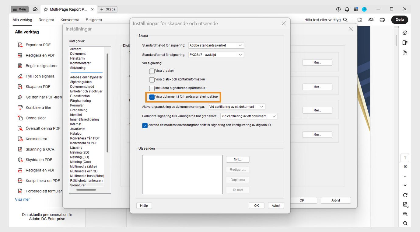This screenshot has height=232, width=420.
Task: Open the page fit 1:1 display options
Action: pos(405,204)
